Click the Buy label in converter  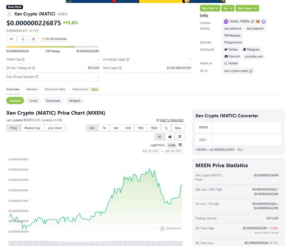[240, 149]
